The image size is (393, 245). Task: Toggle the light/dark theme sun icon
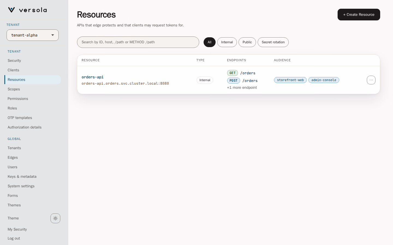pyautogui.click(x=55, y=218)
